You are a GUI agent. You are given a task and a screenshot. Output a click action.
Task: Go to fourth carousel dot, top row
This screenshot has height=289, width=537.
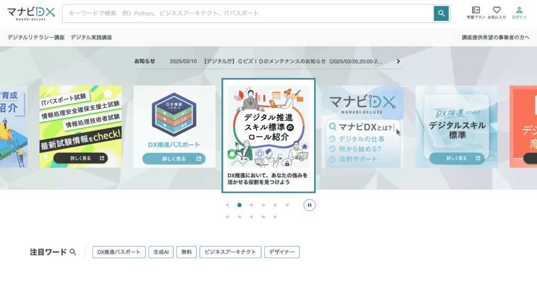click(263, 205)
